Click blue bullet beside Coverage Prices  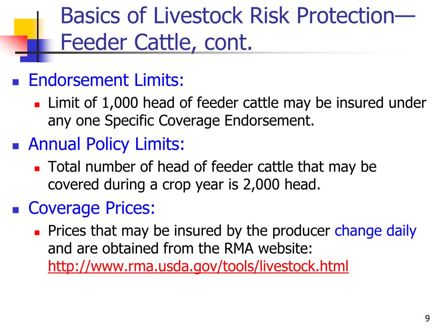[x=16, y=210]
